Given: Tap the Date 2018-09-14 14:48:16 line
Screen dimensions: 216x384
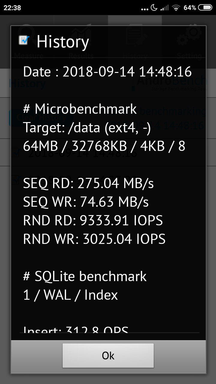Looking at the screenshot, I should tap(107, 72).
